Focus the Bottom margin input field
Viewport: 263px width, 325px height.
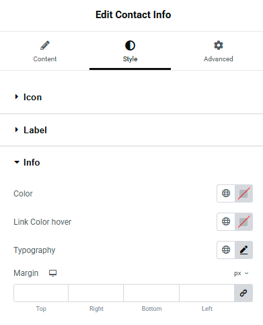[151, 293]
